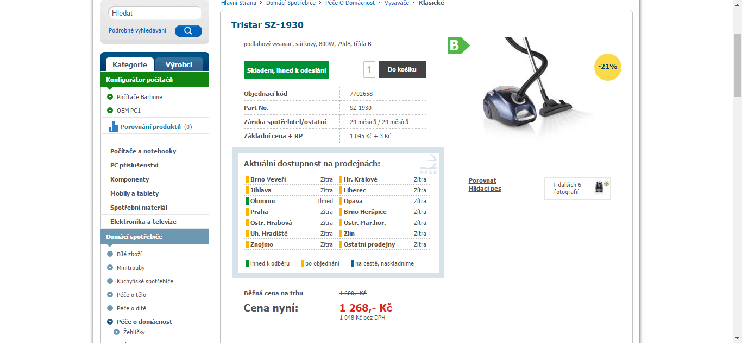Collapse Péče o domácnost category

tap(110, 322)
